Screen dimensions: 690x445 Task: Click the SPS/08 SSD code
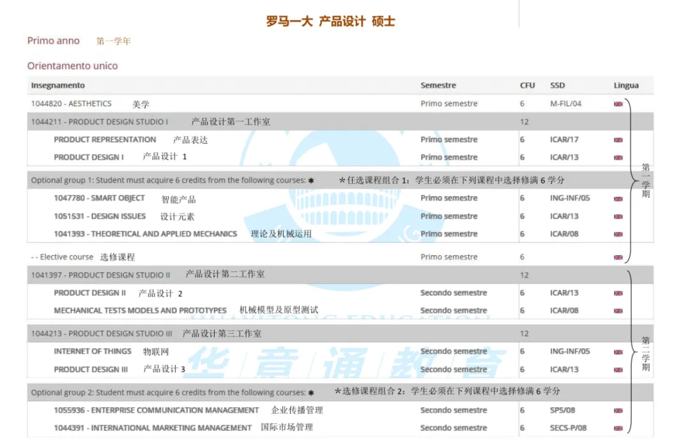562,410
